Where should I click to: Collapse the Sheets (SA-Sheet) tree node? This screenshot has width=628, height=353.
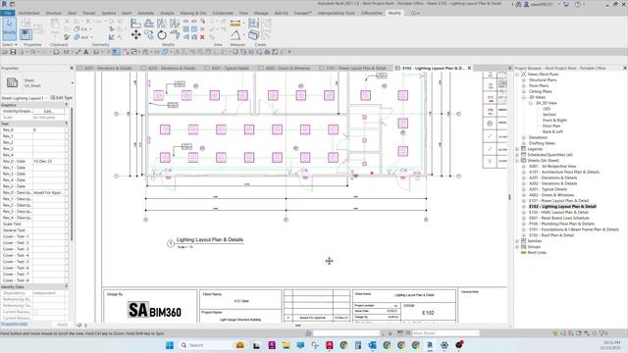[517, 161]
